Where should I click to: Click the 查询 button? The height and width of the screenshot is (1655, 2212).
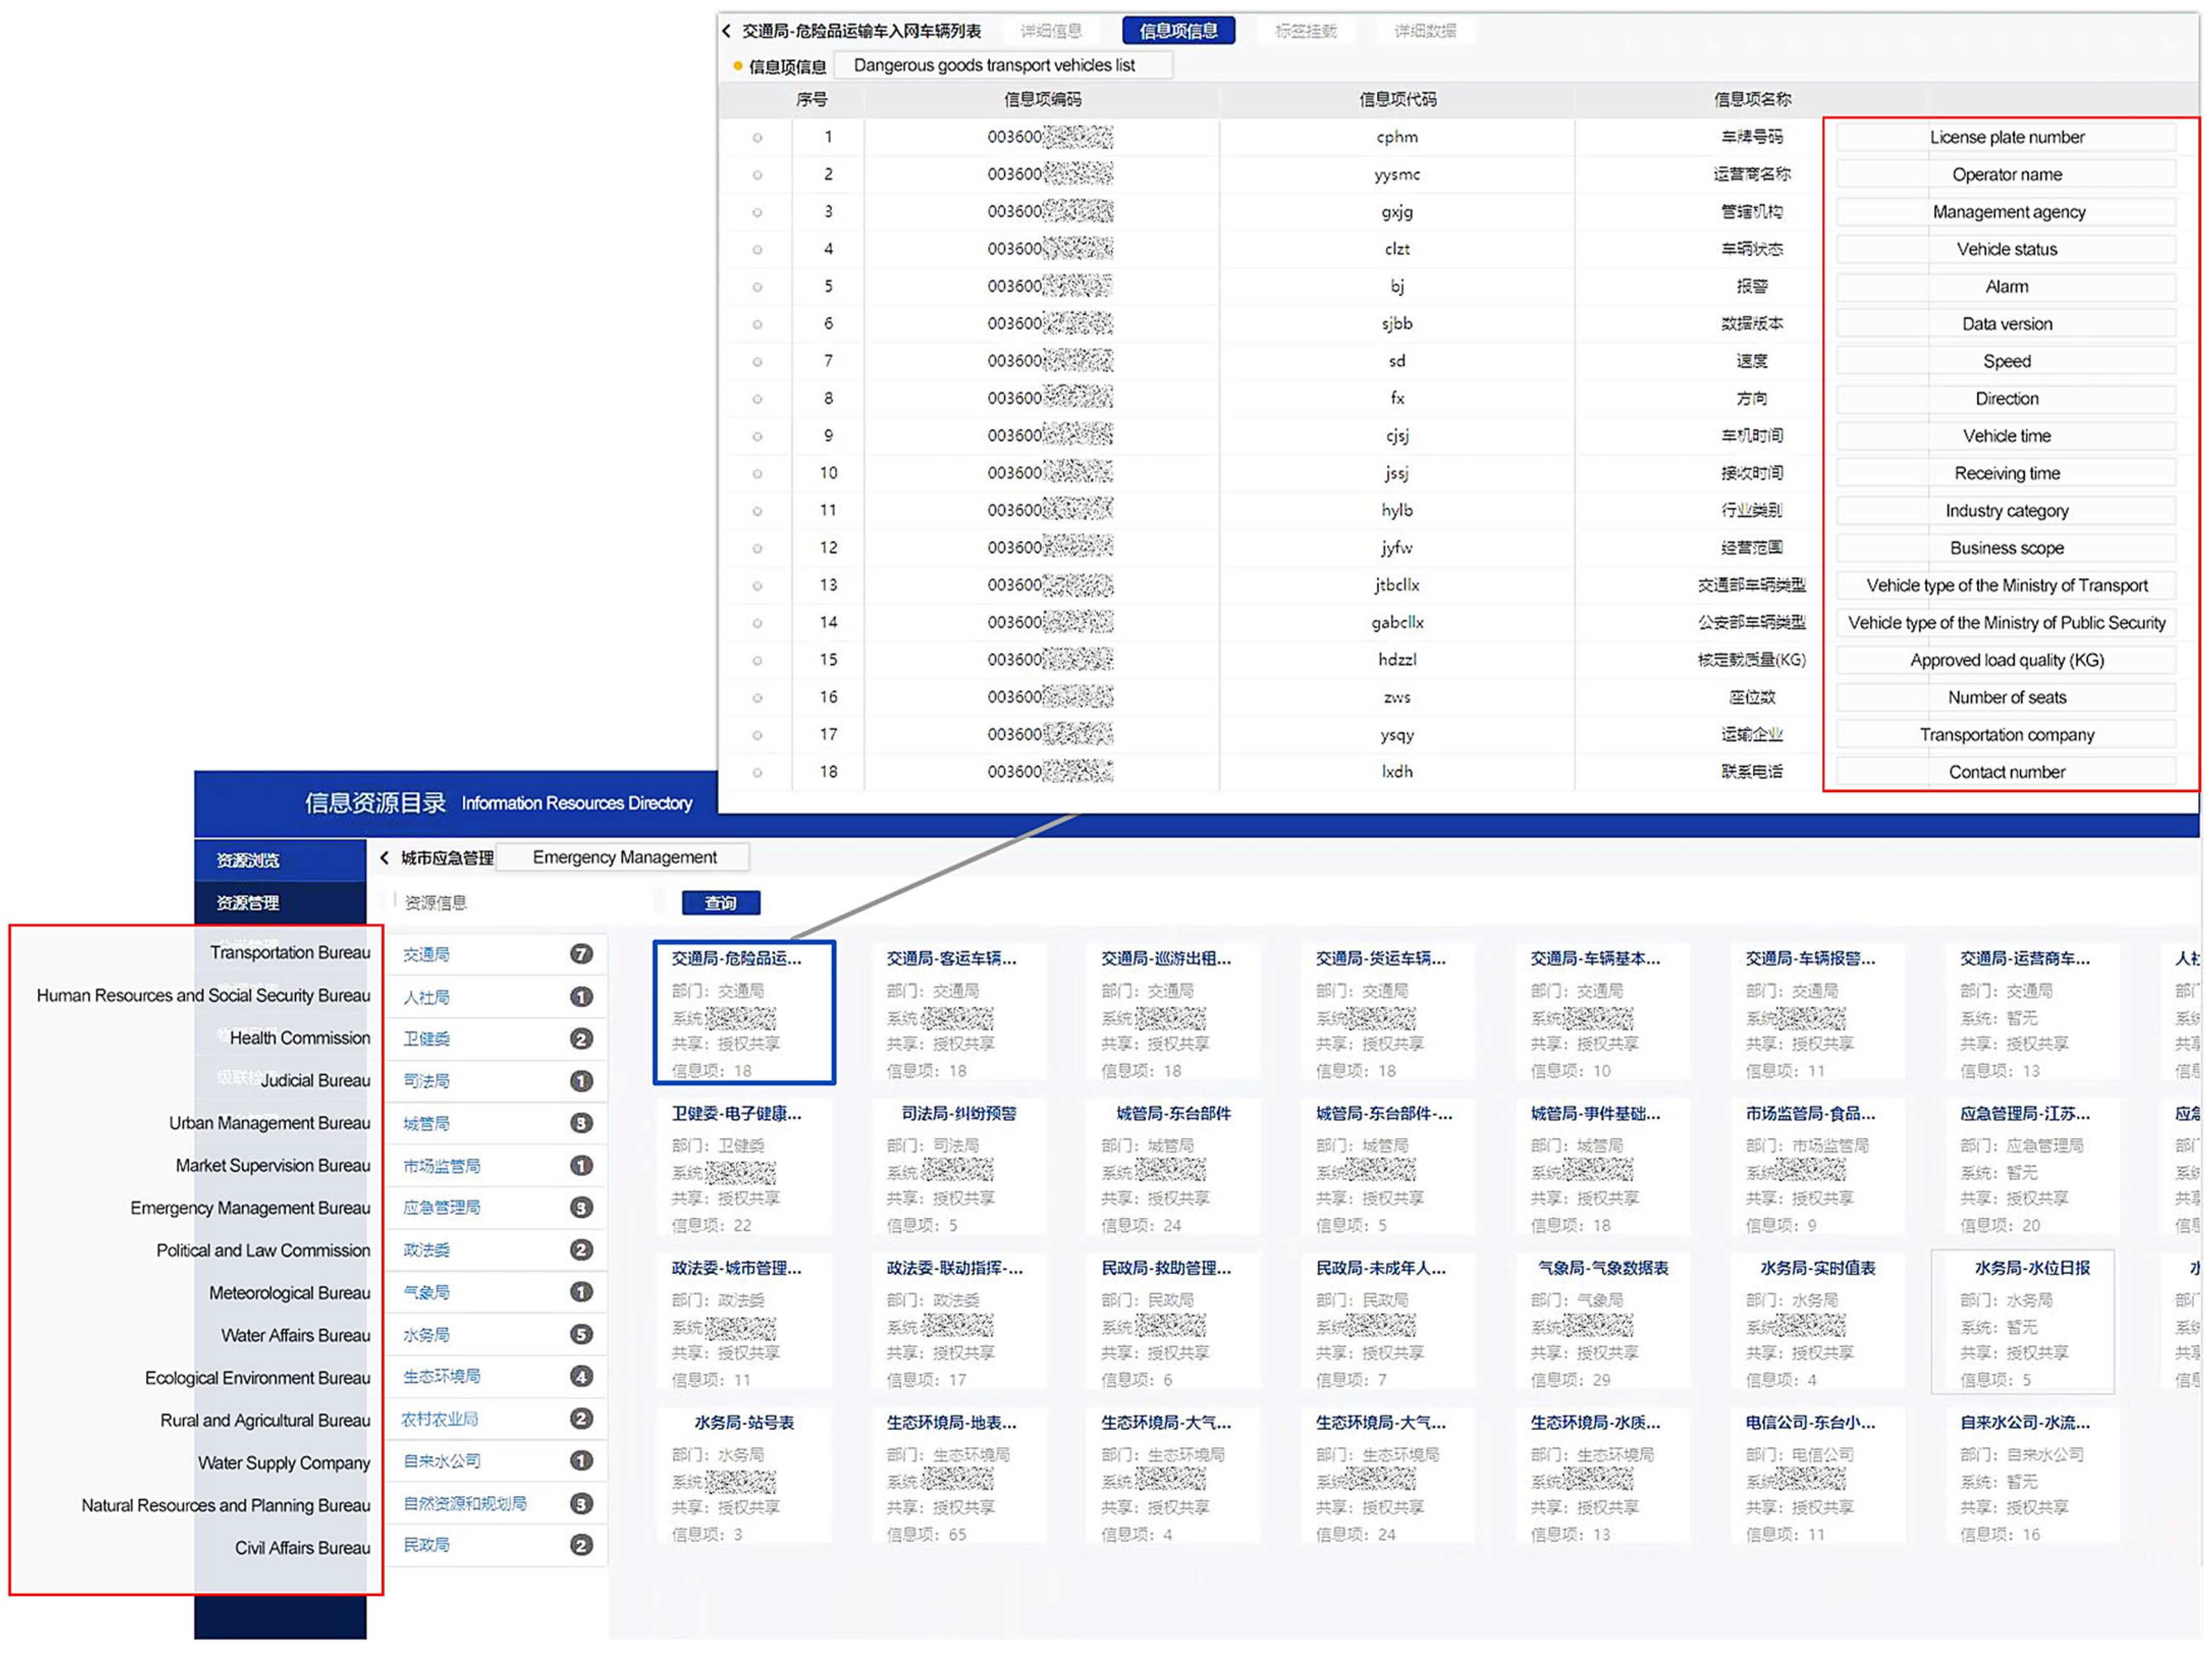pyautogui.click(x=720, y=903)
